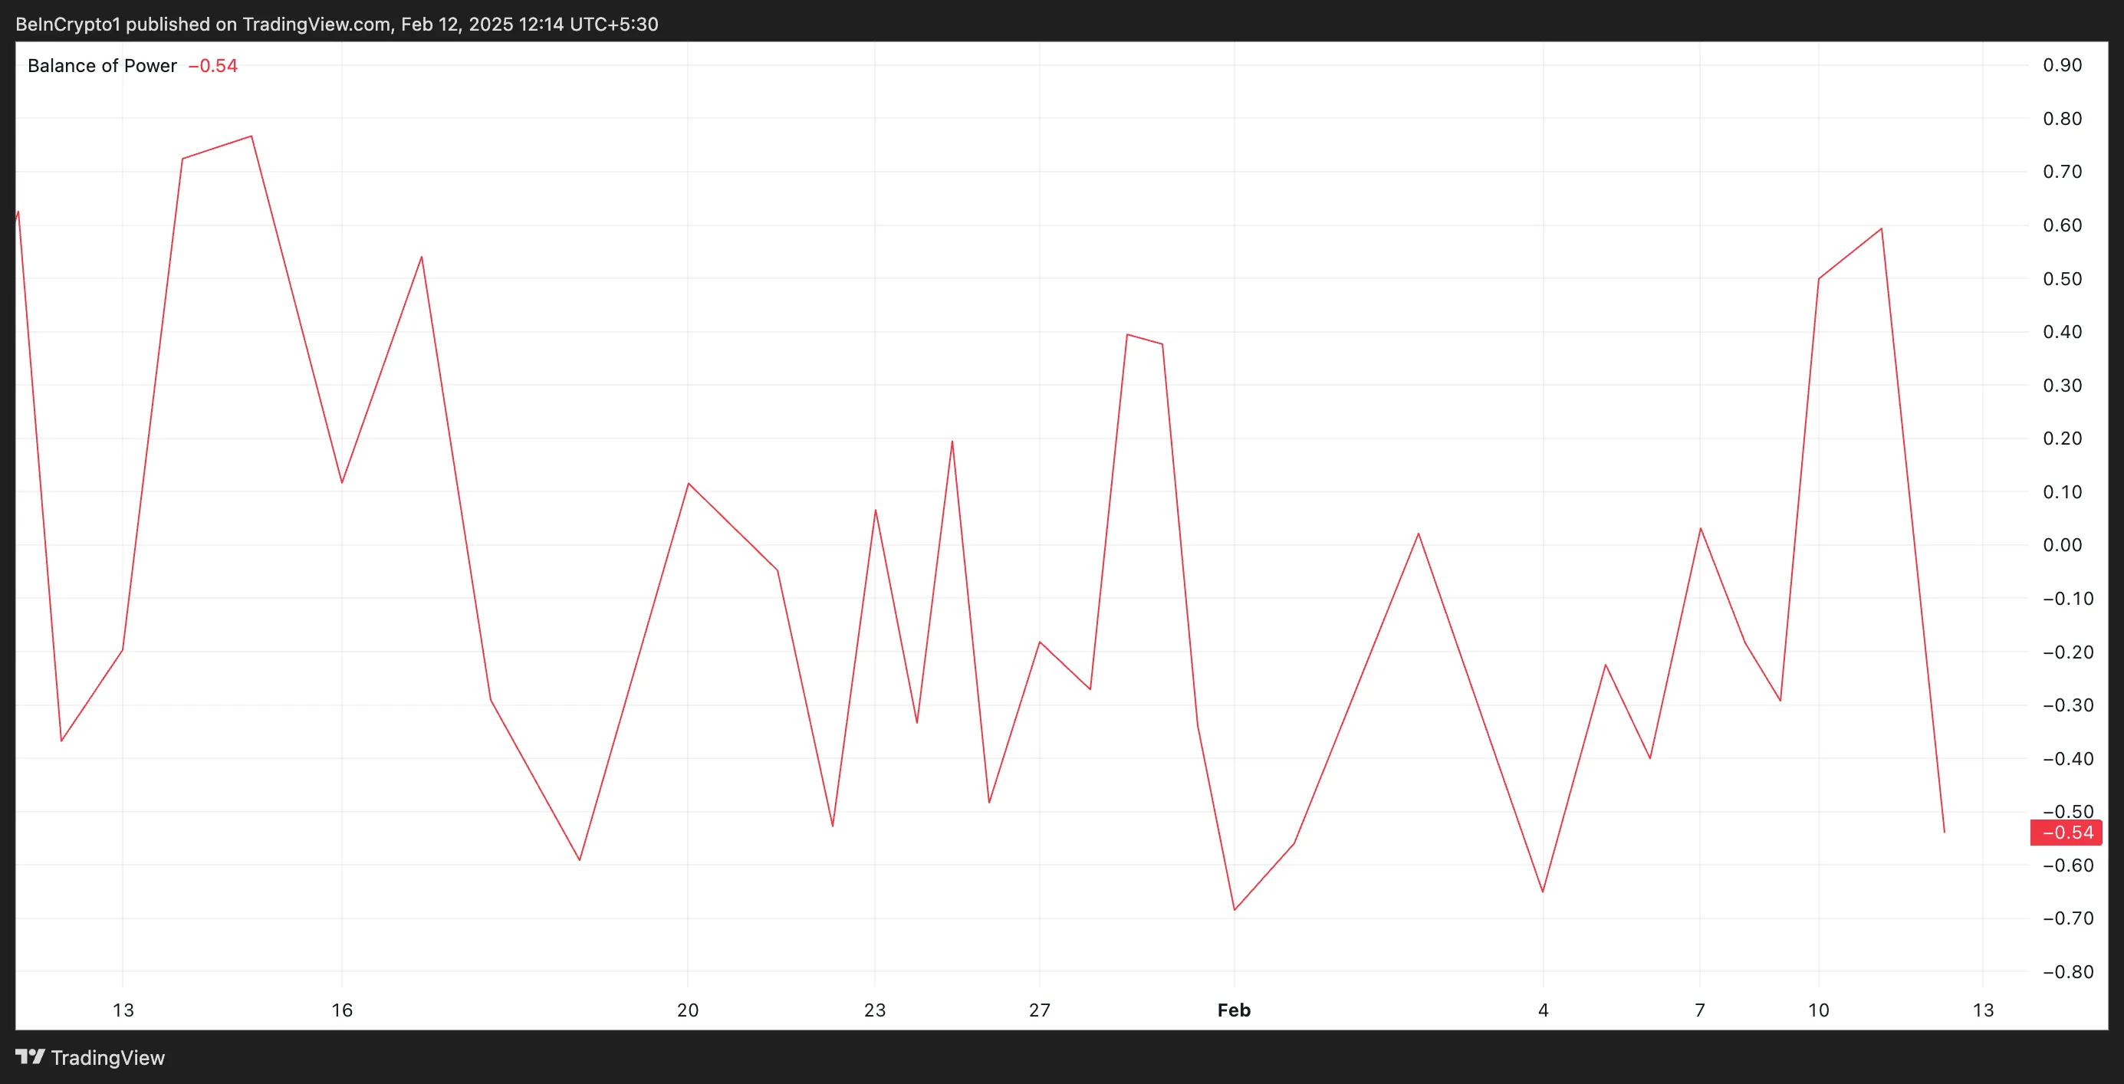Click the 7 date axis label
This screenshot has height=1084, width=2124.
tap(1699, 1010)
